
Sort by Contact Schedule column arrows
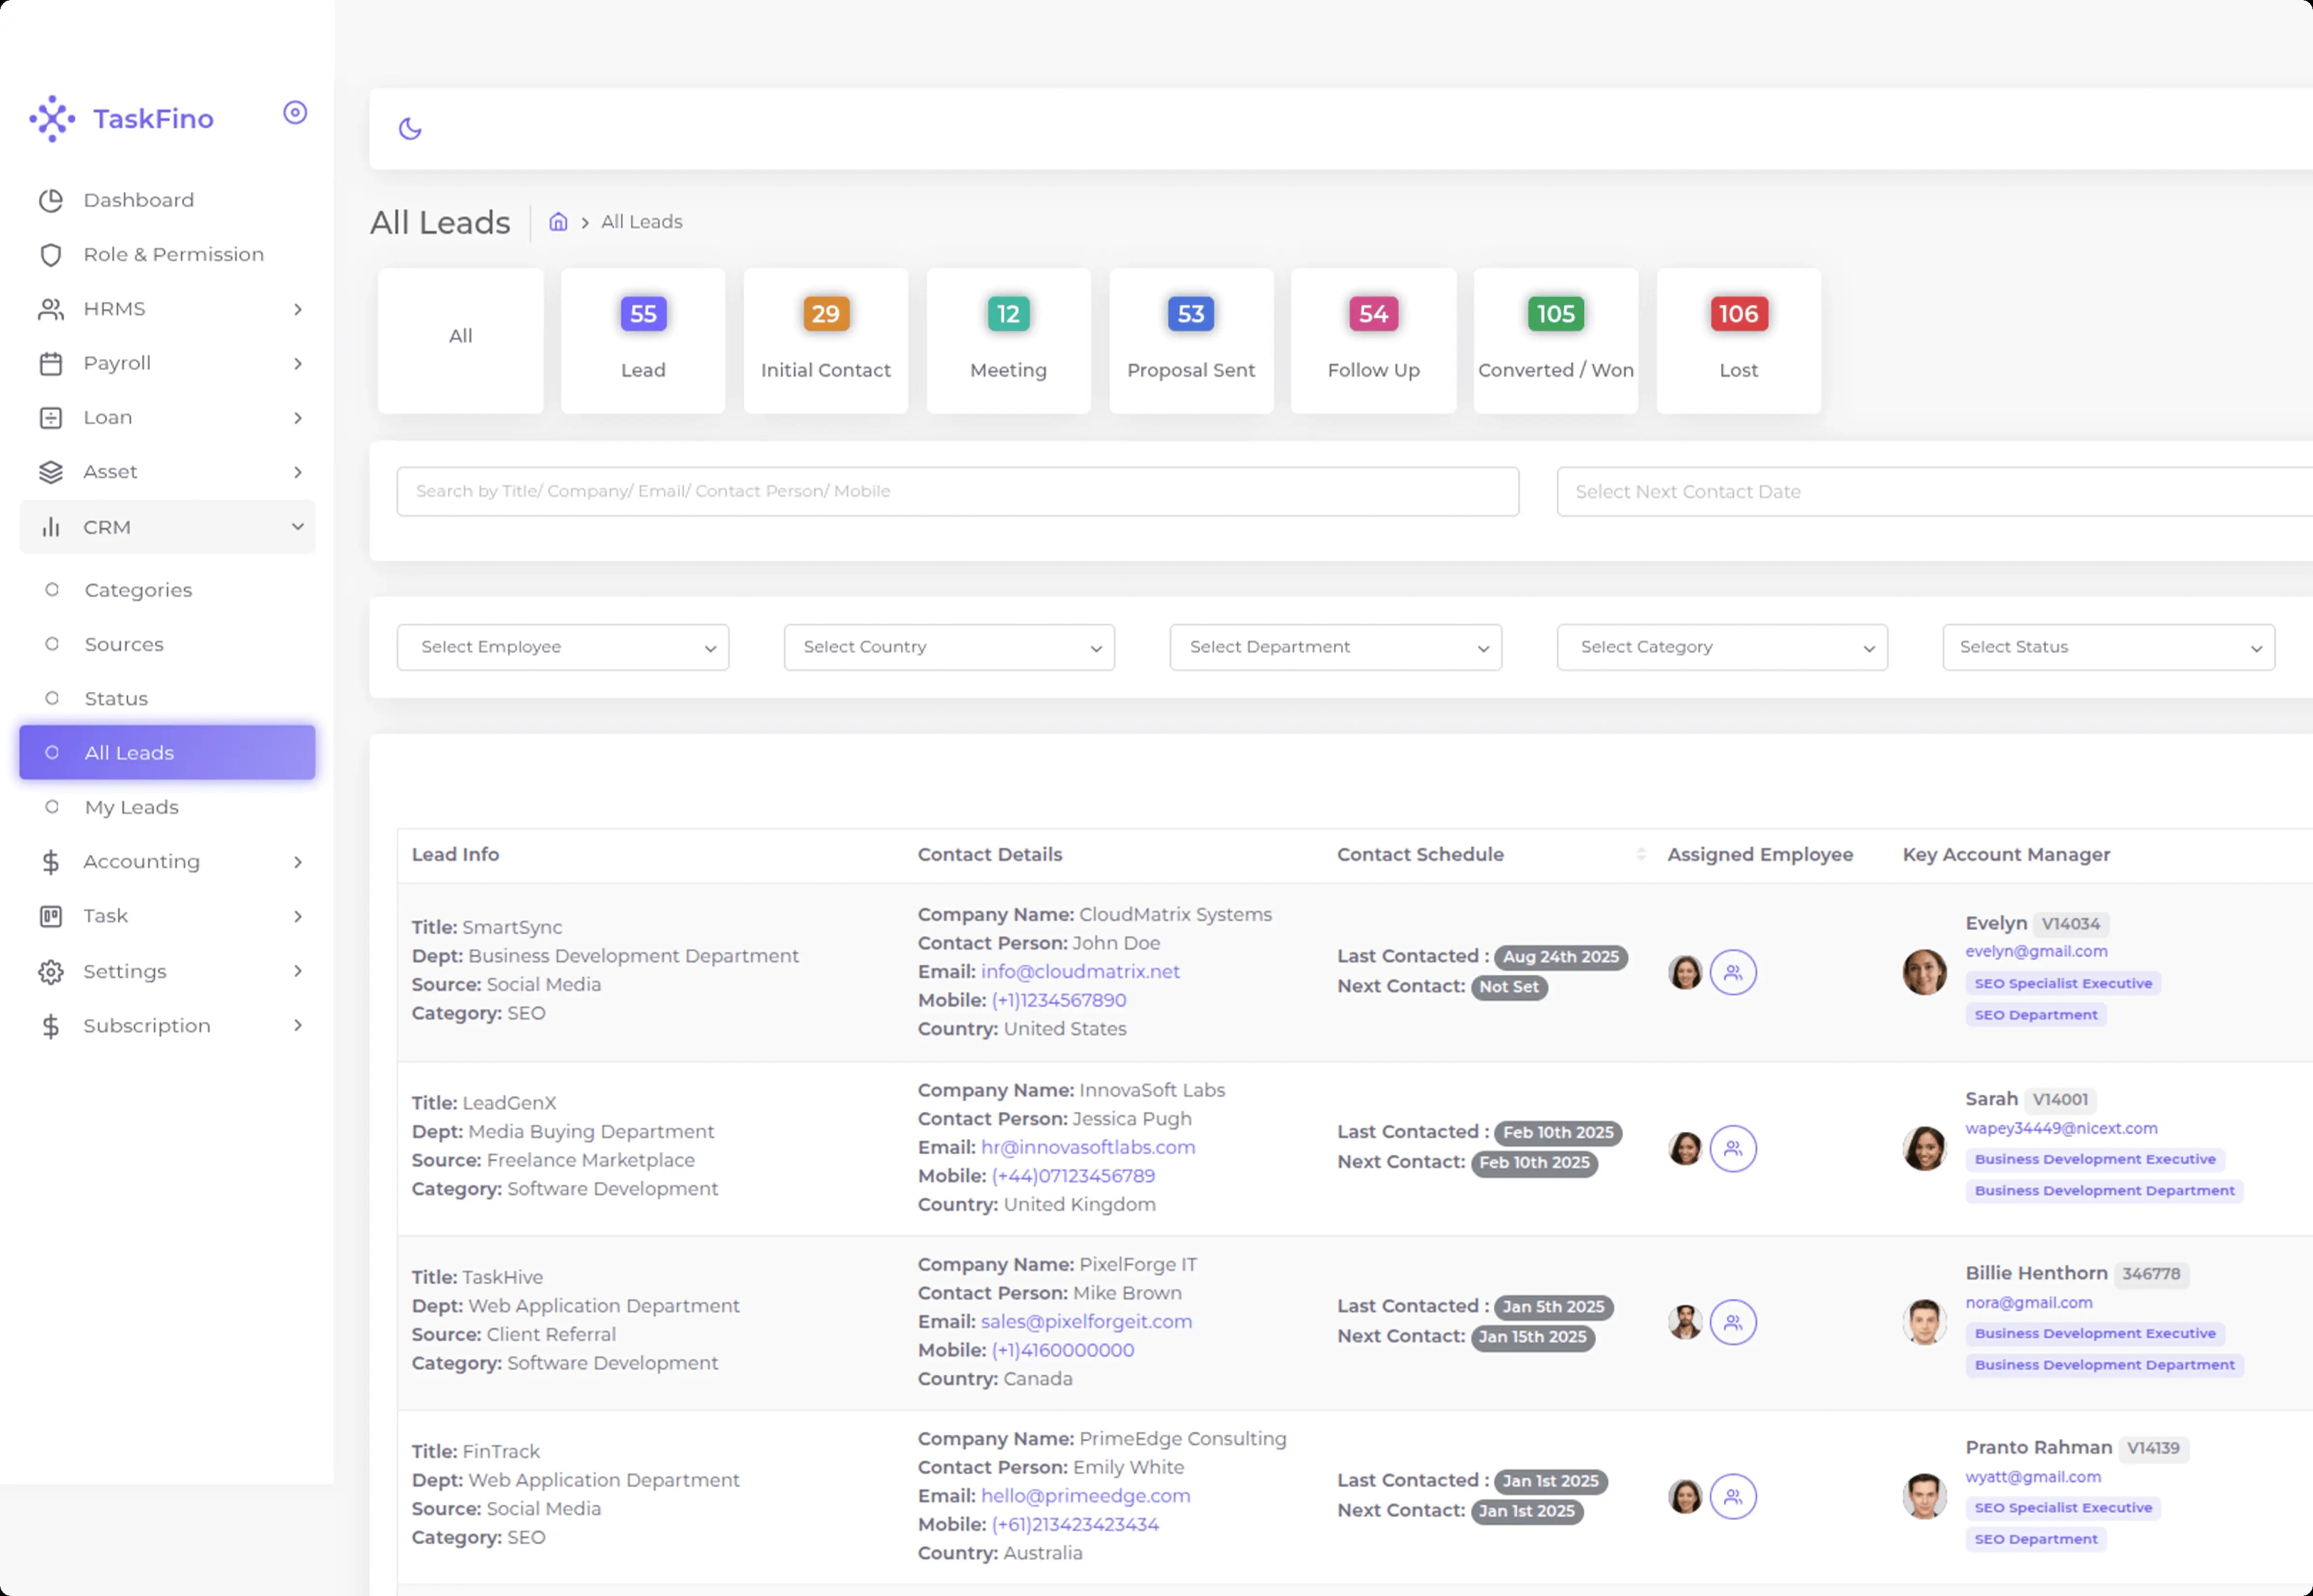(x=1641, y=854)
